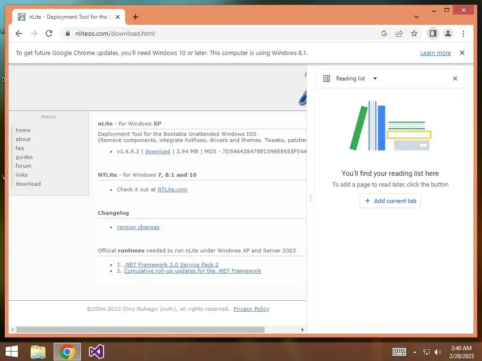Click the address bar URL
This screenshot has width=482, height=361.
(115, 33)
